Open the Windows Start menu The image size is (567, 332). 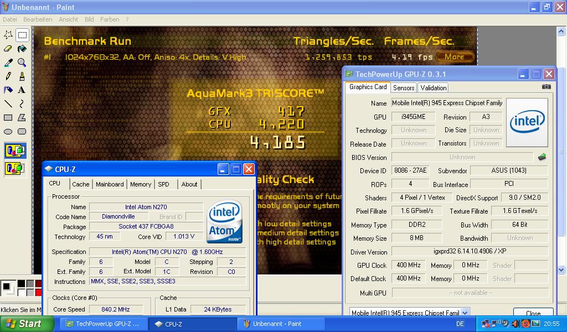click(27, 324)
